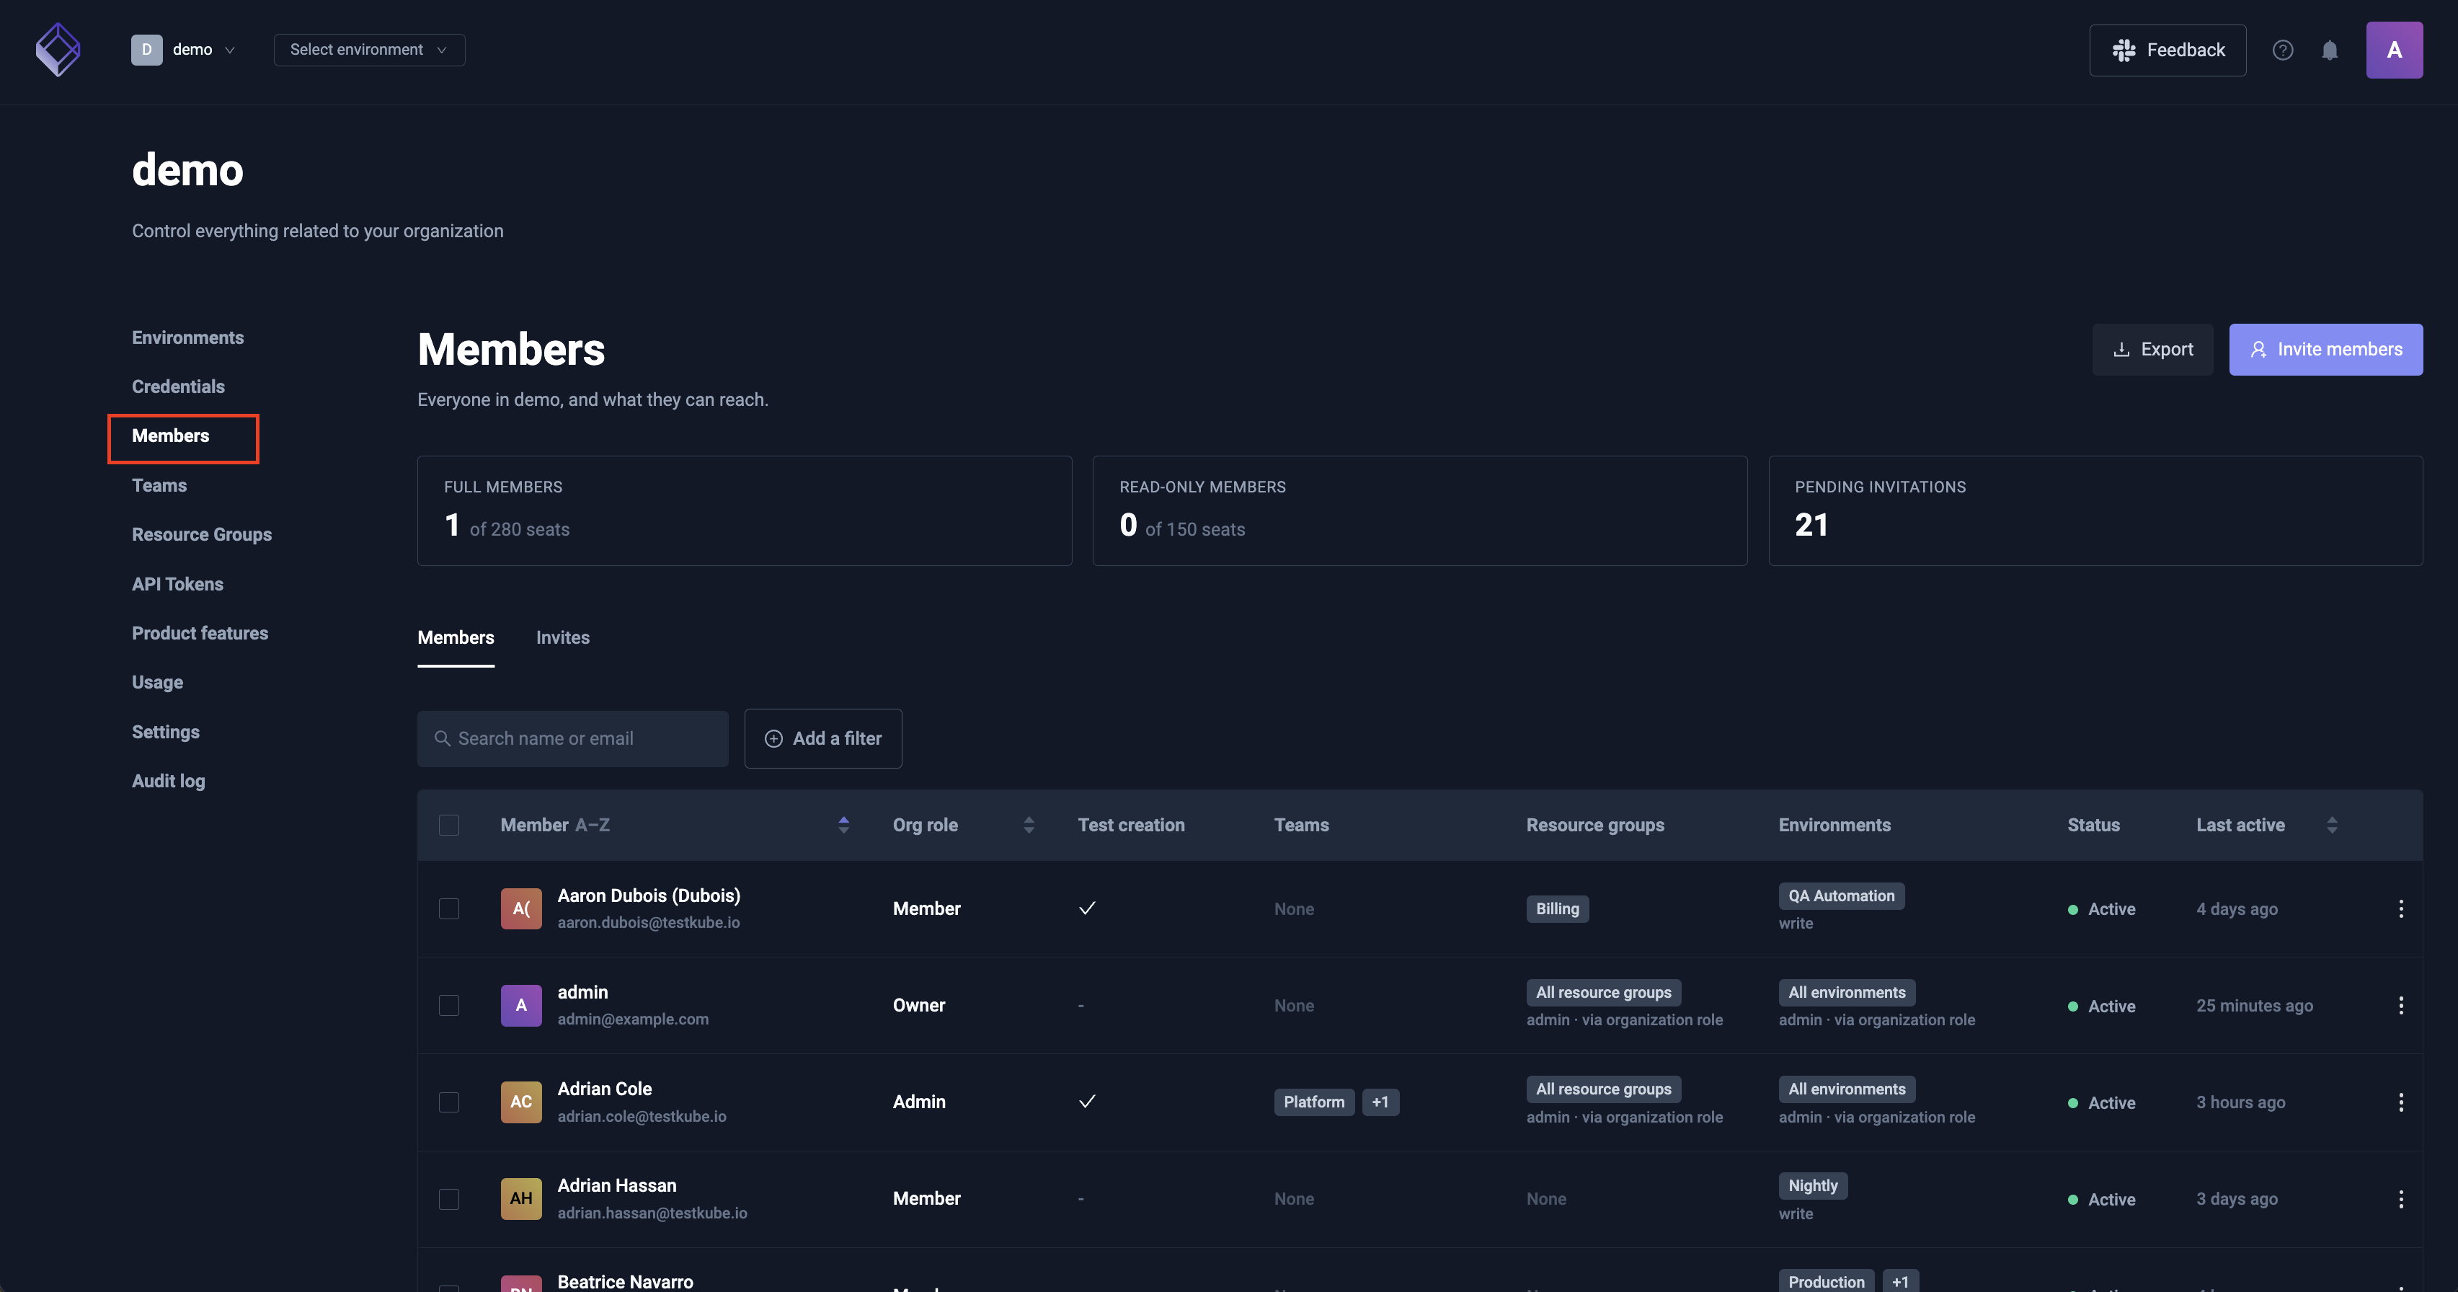This screenshot has width=2458, height=1292.
Task: Open kebab menu for admin row
Action: click(x=2401, y=1005)
